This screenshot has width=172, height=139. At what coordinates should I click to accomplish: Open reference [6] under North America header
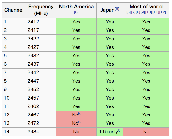coord(76,12)
